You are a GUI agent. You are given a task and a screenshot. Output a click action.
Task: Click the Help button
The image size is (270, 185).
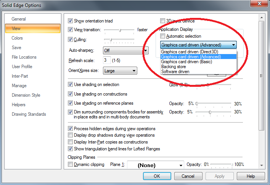tap(251, 176)
